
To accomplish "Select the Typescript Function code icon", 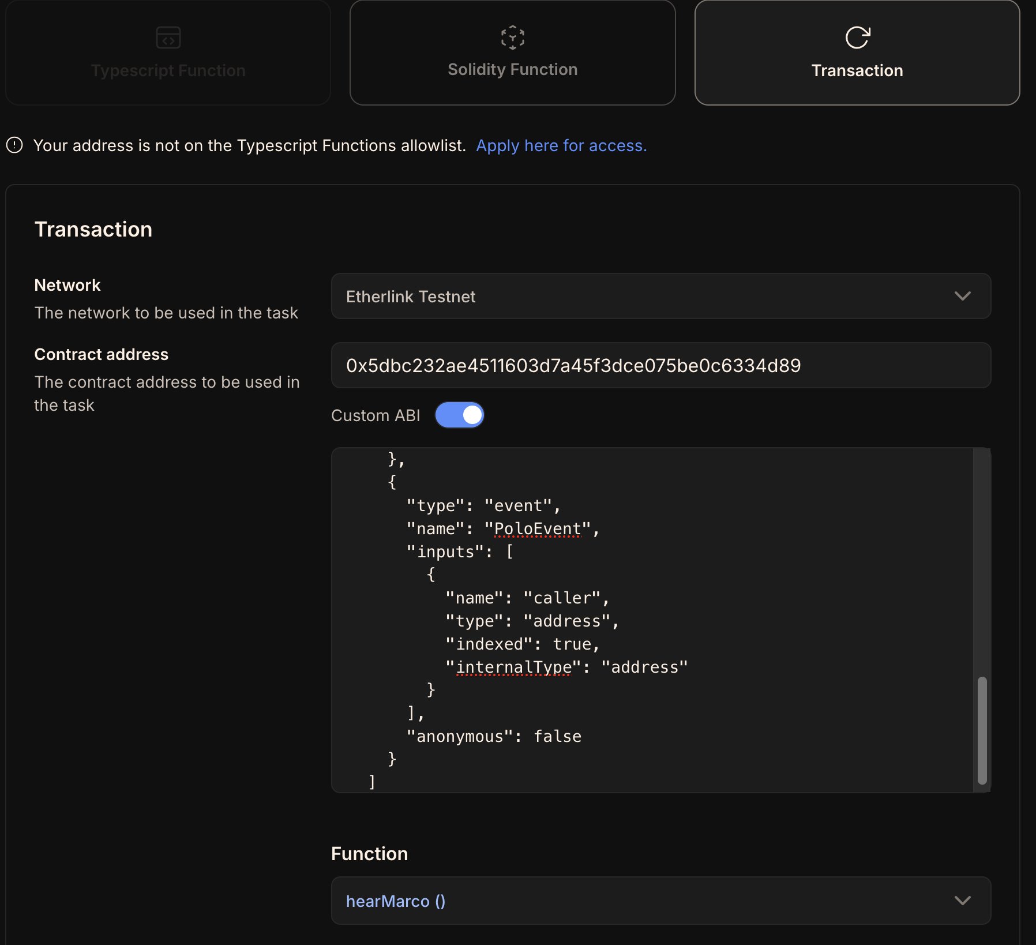I will [168, 37].
